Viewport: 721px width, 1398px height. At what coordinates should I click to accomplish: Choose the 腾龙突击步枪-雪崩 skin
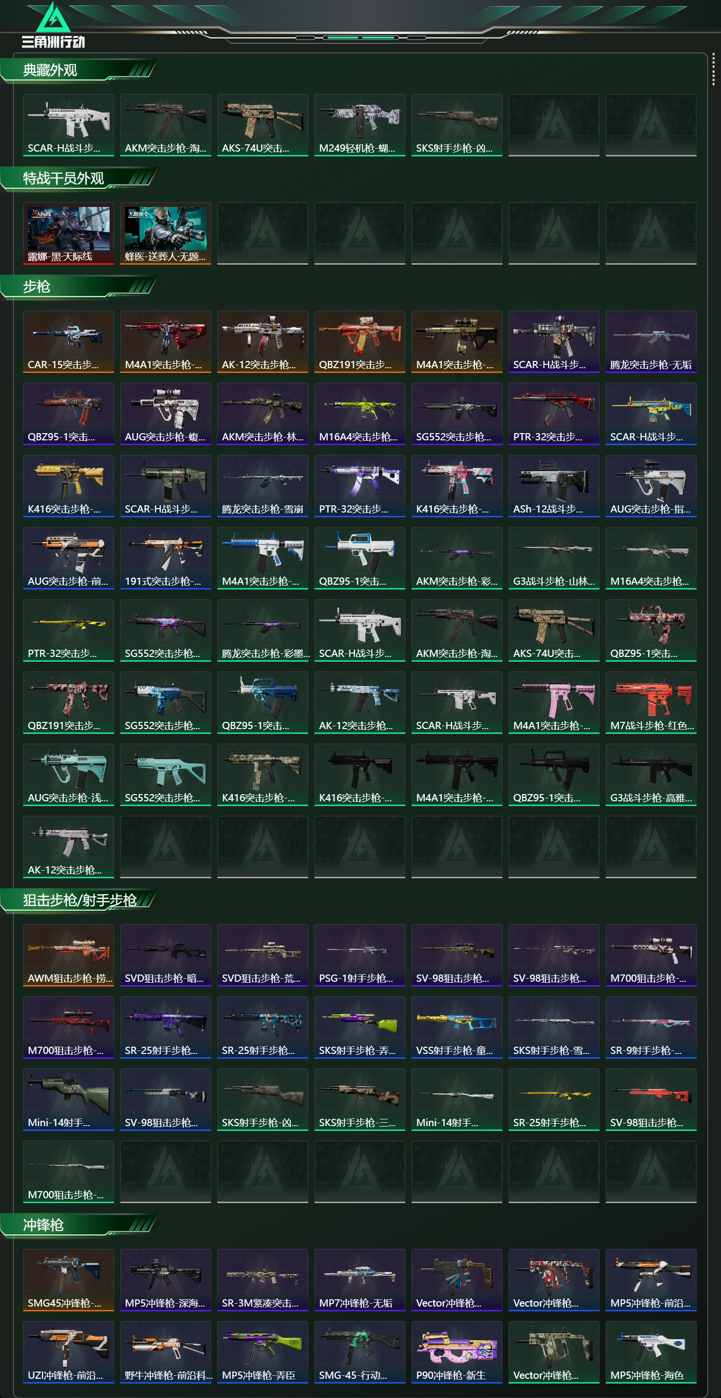[262, 486]
